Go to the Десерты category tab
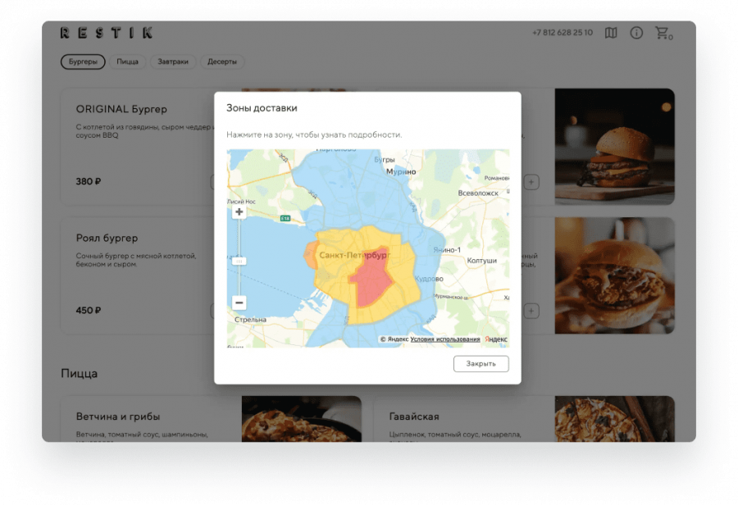 (222, 61)
